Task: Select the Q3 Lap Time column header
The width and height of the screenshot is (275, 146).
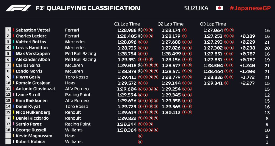Action: point(213,24)
